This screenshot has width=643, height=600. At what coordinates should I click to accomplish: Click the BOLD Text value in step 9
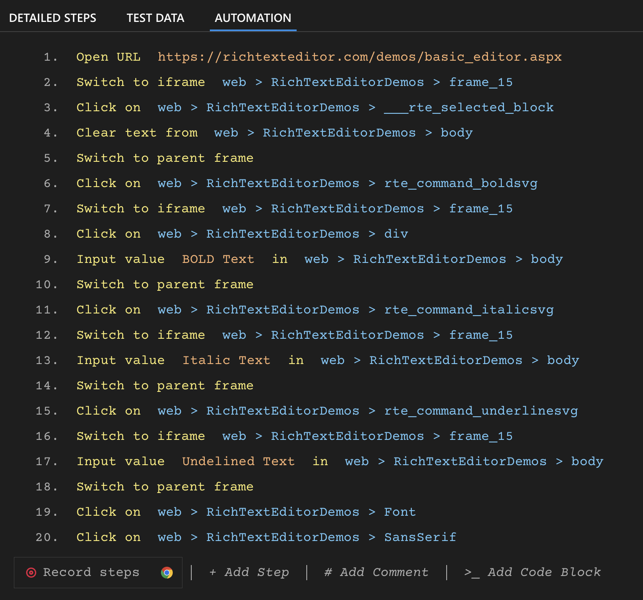pos(217,259)
